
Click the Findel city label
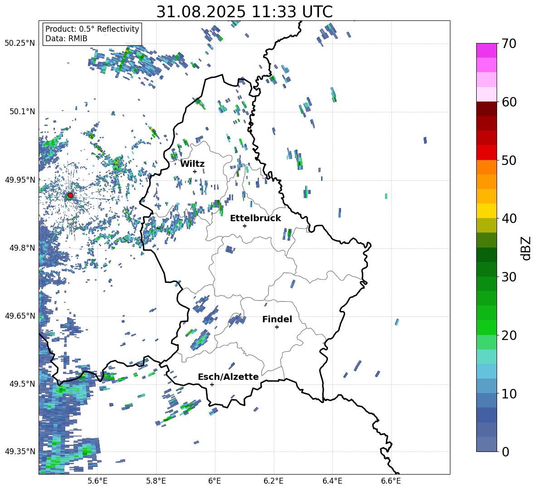tap(277, 319)
